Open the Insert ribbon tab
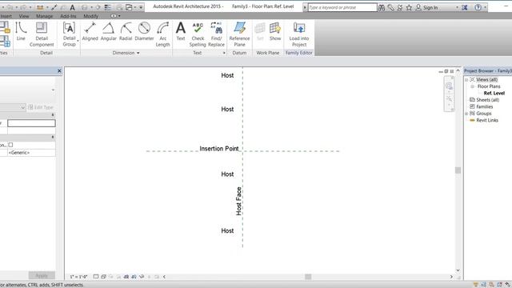This screenshot has width=512, height=288. (6, 16)
